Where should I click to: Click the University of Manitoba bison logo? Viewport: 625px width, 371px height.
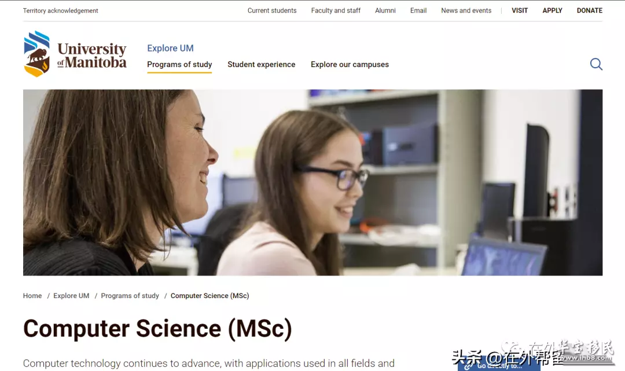click(x=36, y=54)
